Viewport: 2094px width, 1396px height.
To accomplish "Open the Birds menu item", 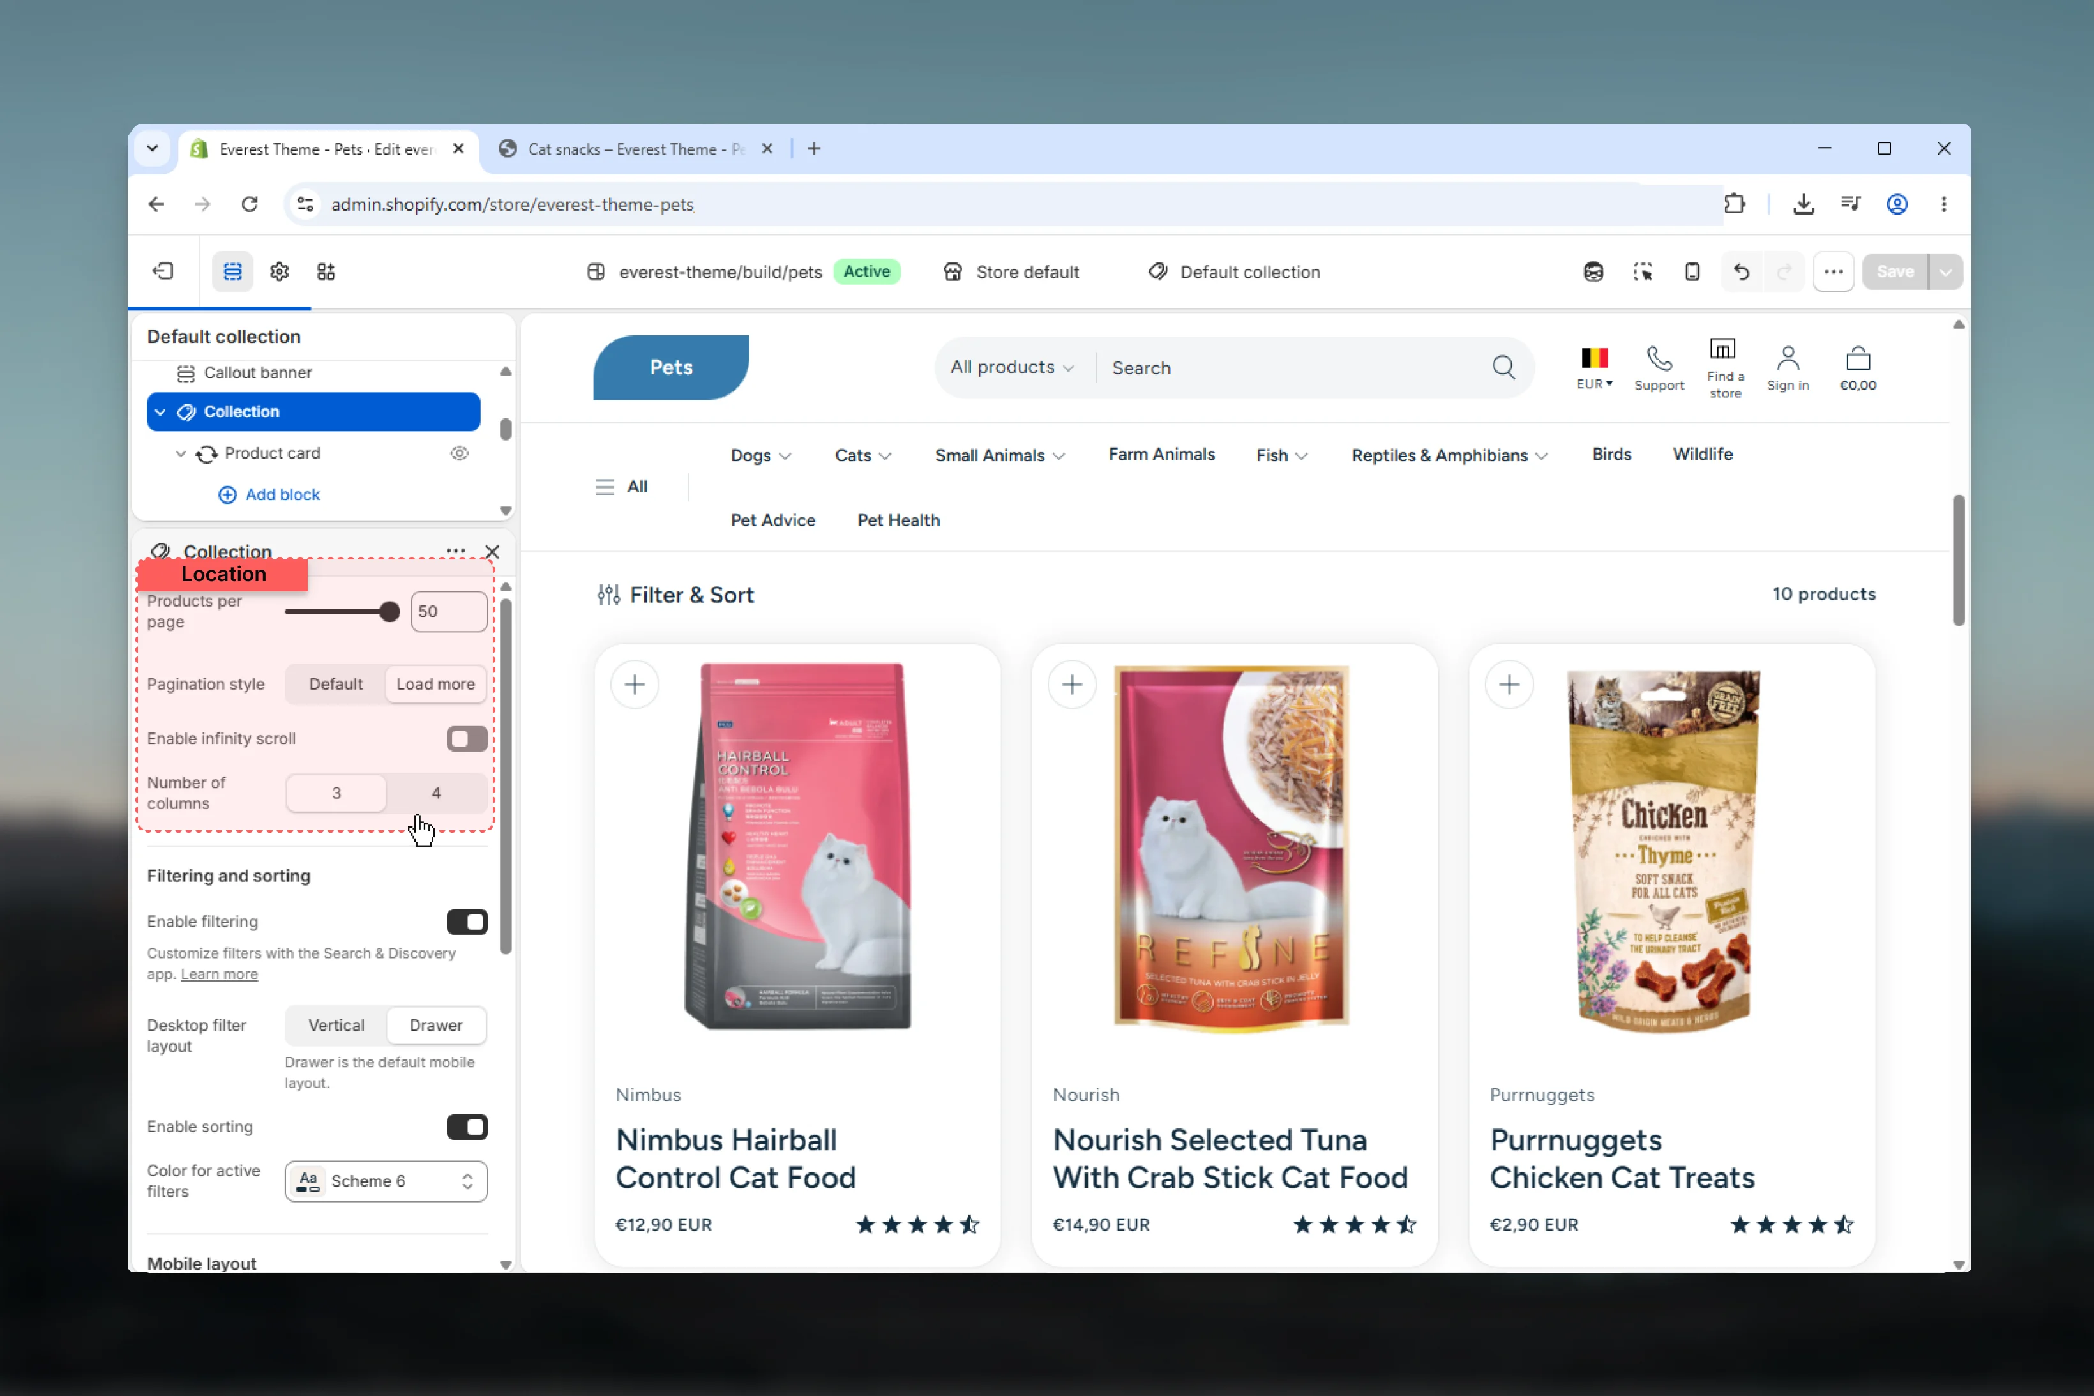I will pos(1611,454).
